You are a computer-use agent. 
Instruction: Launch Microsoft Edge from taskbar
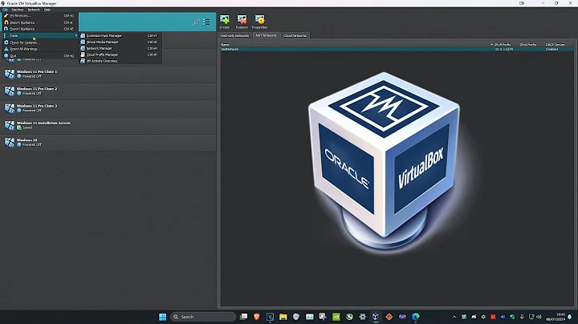tap(416, 317)
